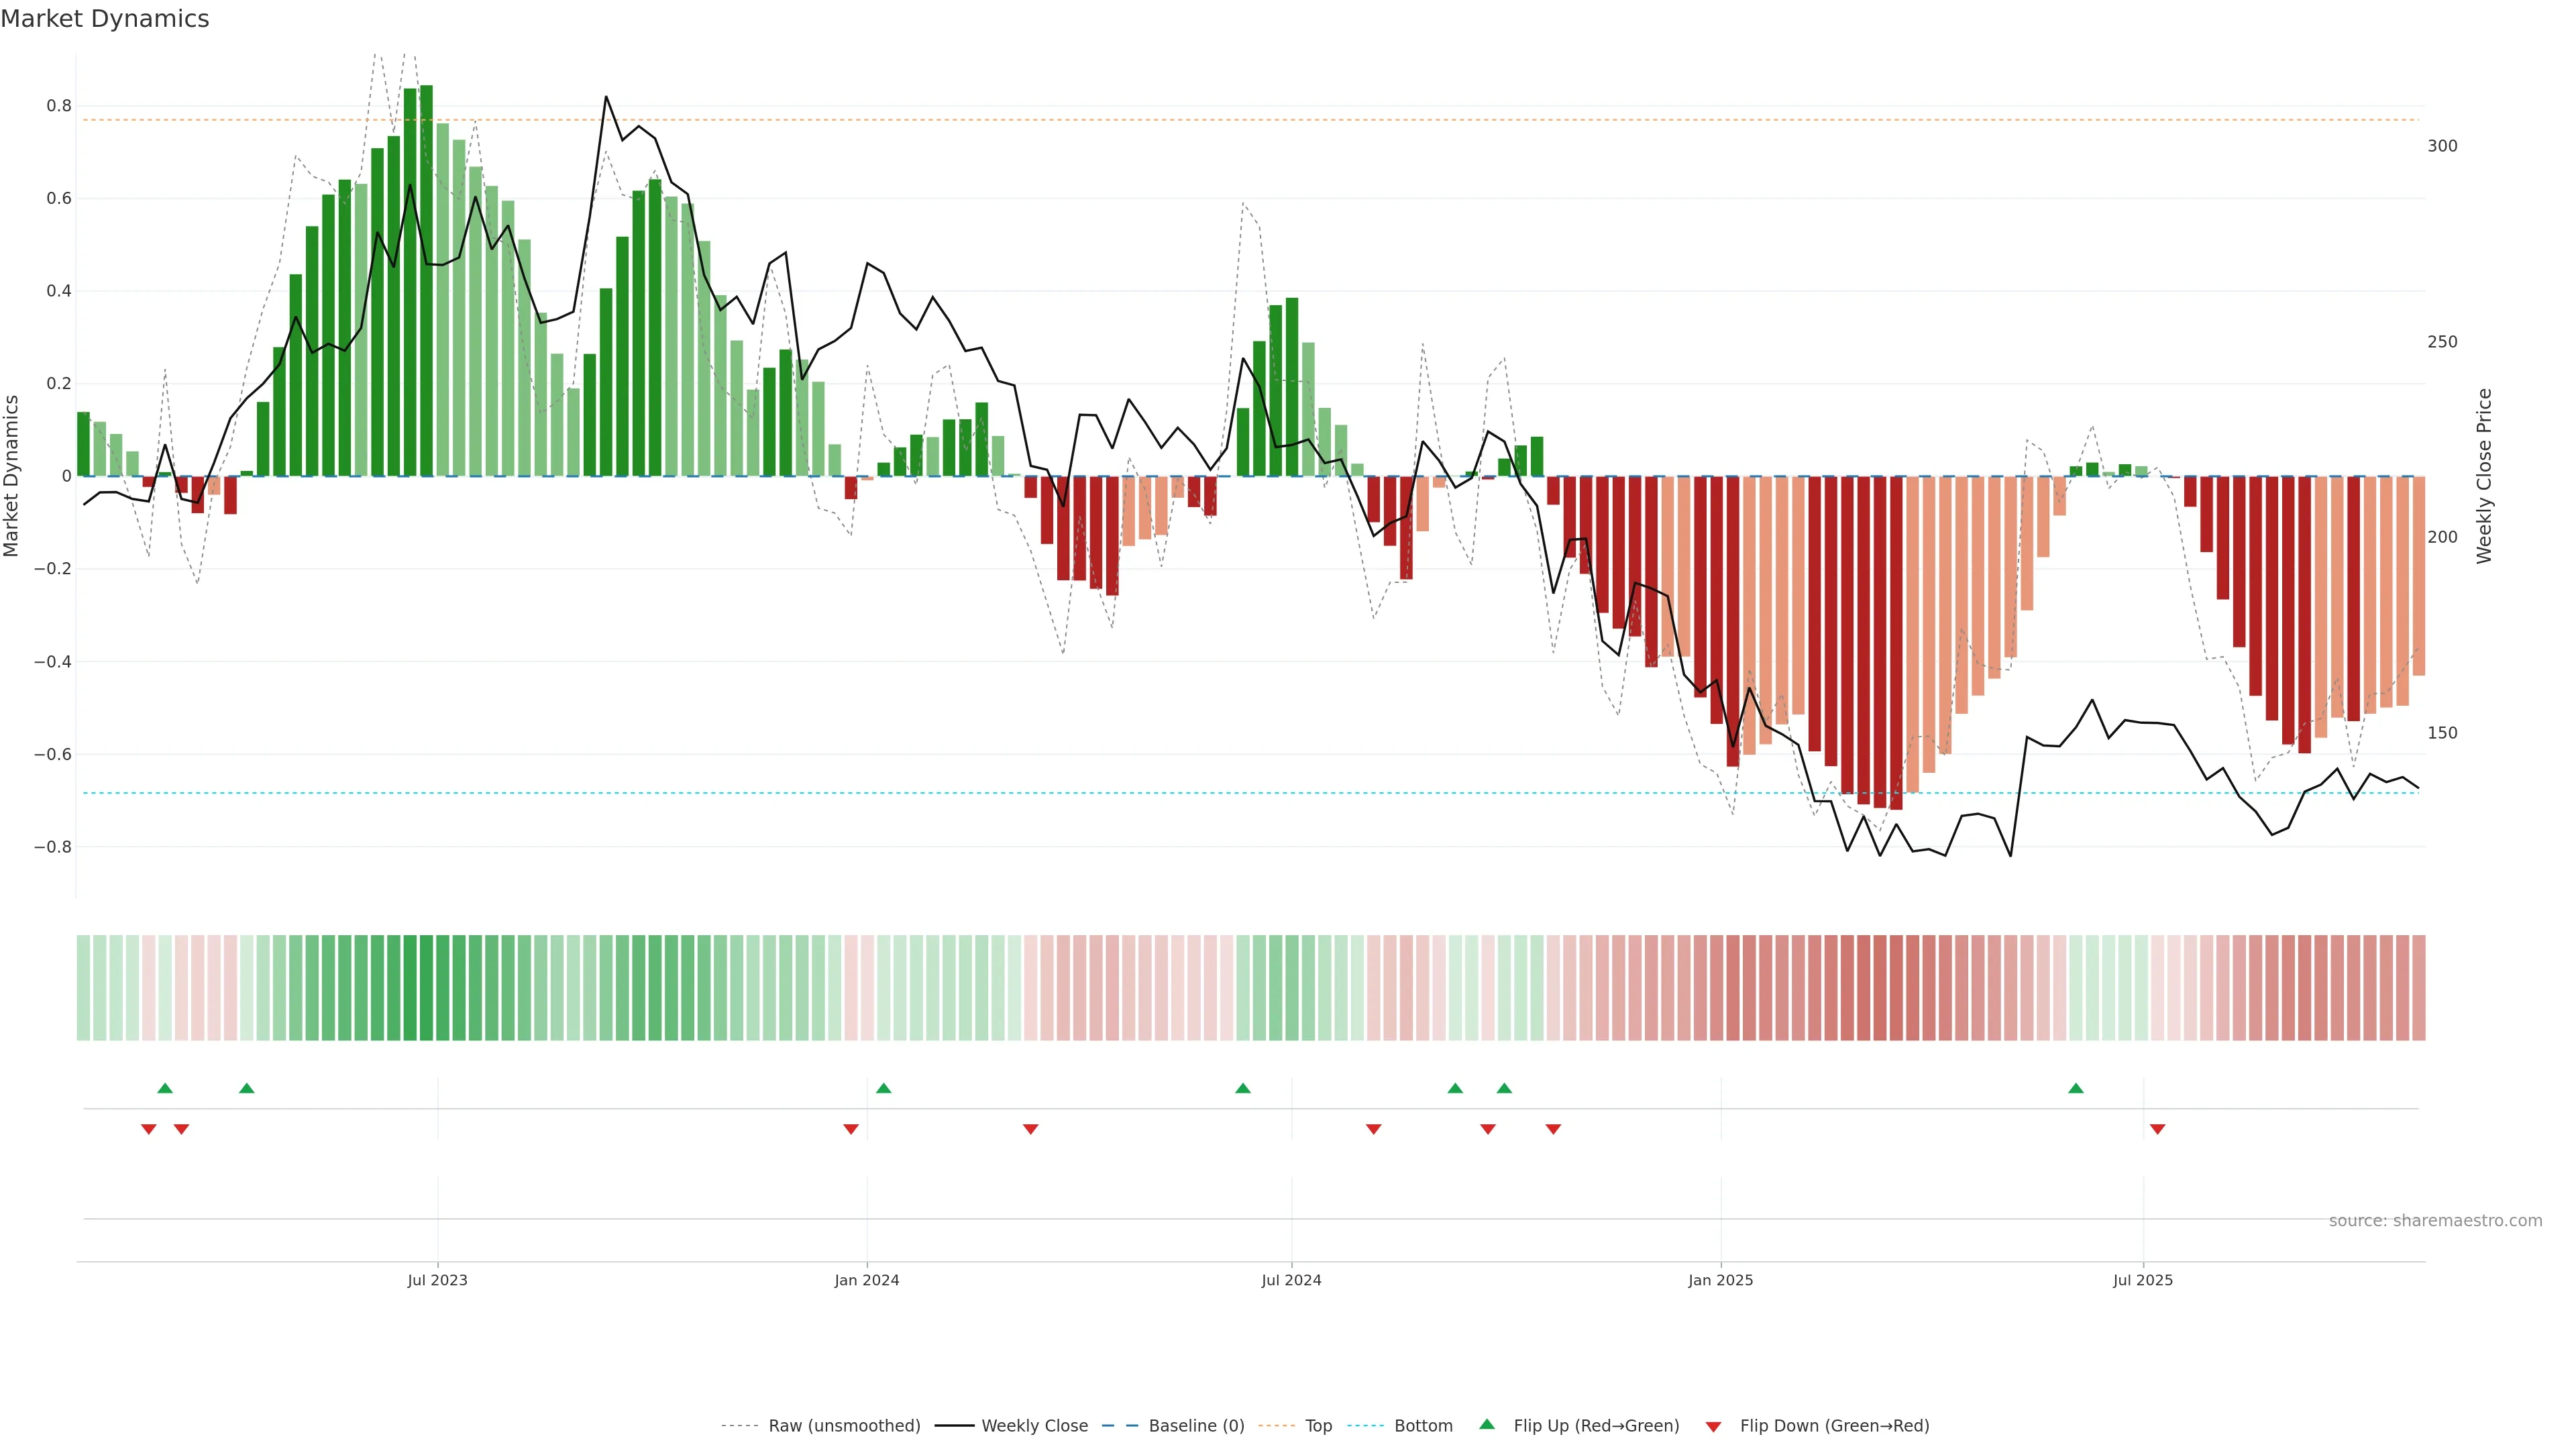Click the leftmost red flip-down marker

point(149,1129)
